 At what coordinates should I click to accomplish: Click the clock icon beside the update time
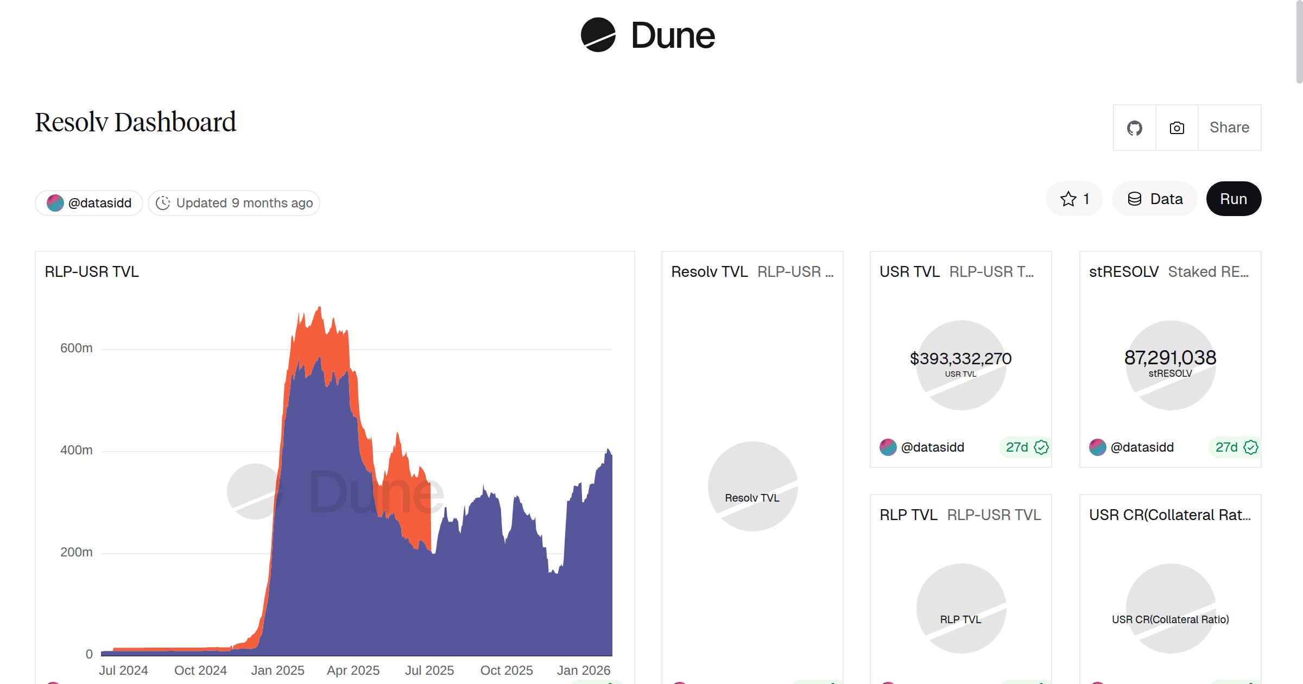(x=163, y=202)
